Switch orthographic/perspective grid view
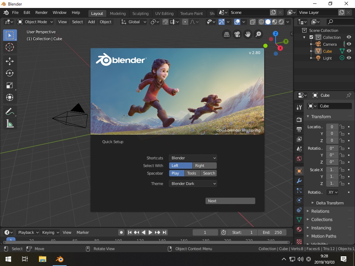The width and height of the screenshot is (355, 266). click(x=227, y=34)
